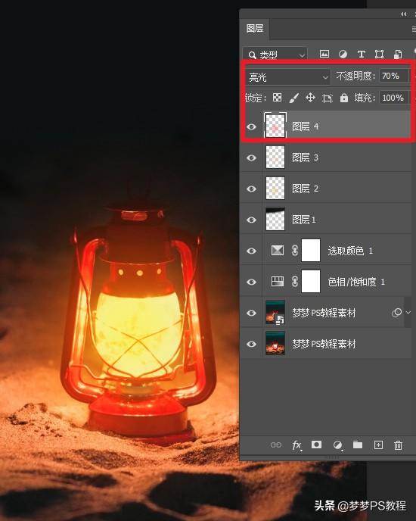Image resolution: width=416 pixels, height=521 pixels.
Task: Click the delete layer trash icon
Action: point(398,445)
